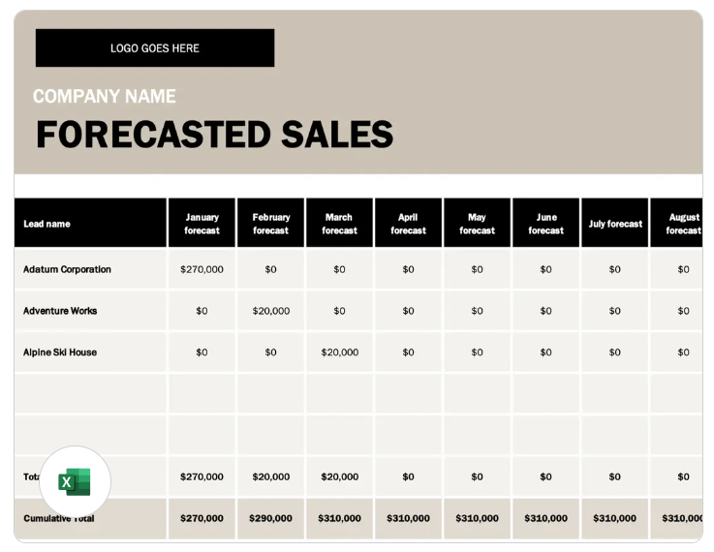Image resolution: width=714 pixels, height=552 pixels.
Task: Select Alpine Ski House's $20,000 March cell
Action: (339, 352)
